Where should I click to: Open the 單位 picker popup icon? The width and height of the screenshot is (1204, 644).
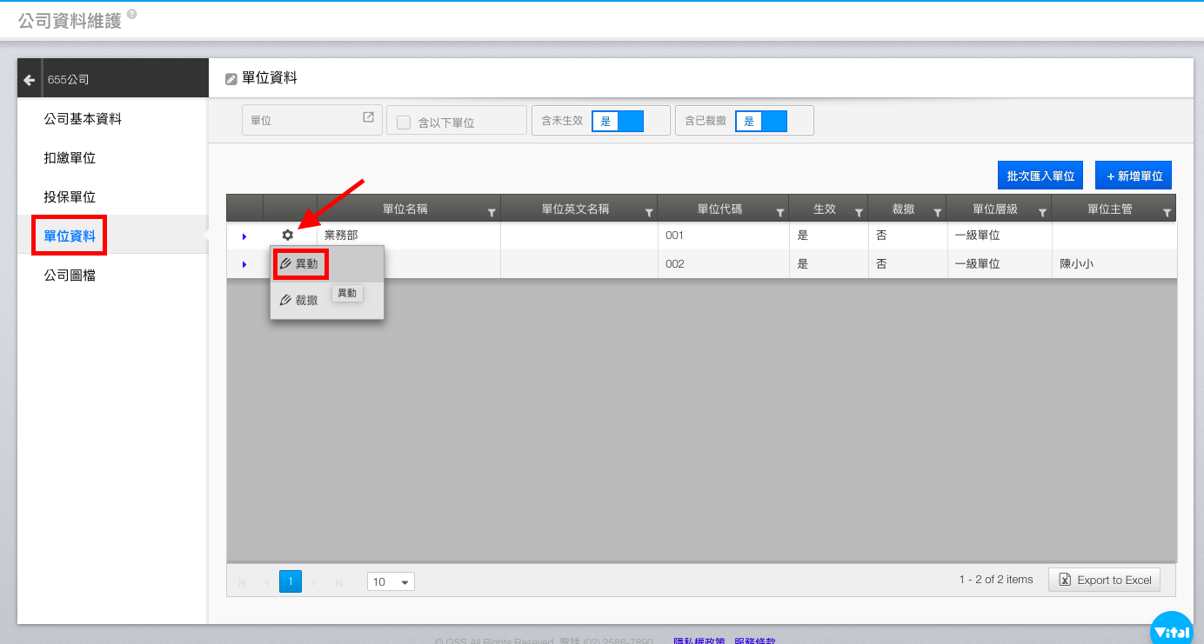[x=368, y=118]
